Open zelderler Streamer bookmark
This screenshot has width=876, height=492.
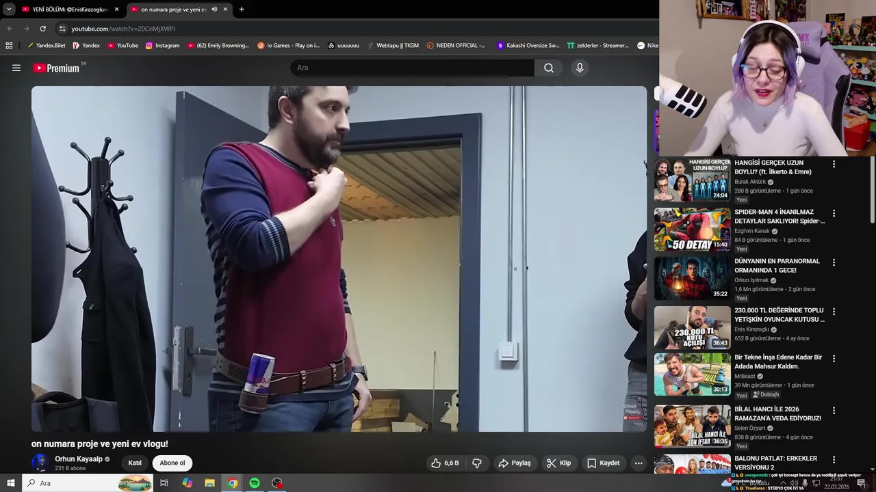[x=597, y=46]
